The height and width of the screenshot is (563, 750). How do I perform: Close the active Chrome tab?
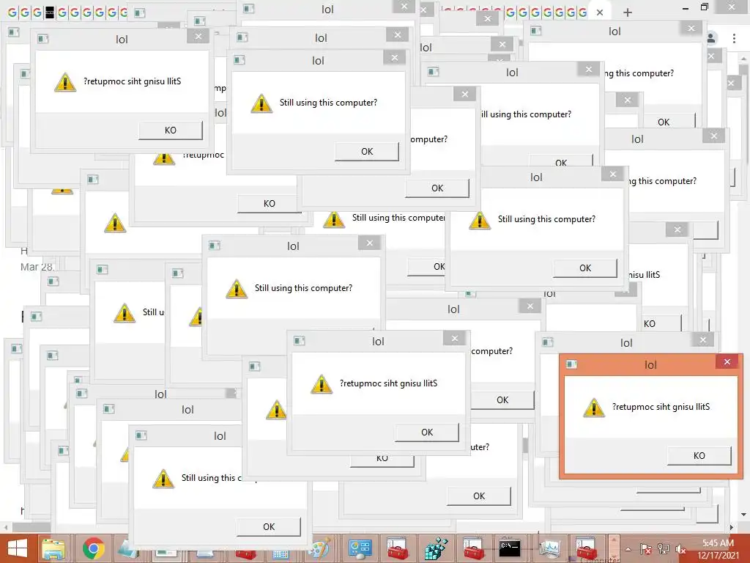point(600,12)
